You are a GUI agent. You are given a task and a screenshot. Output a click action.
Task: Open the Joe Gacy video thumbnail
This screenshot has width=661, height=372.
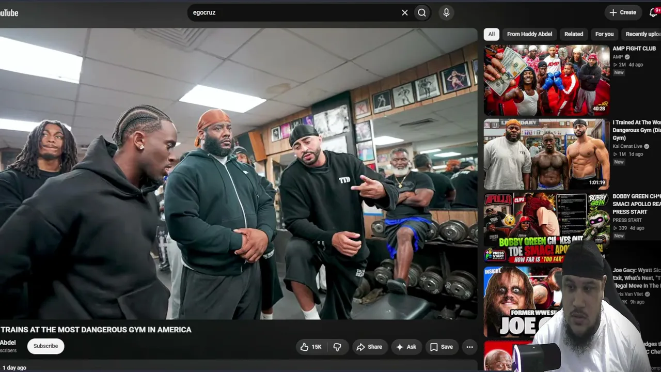tap(522, 302)
